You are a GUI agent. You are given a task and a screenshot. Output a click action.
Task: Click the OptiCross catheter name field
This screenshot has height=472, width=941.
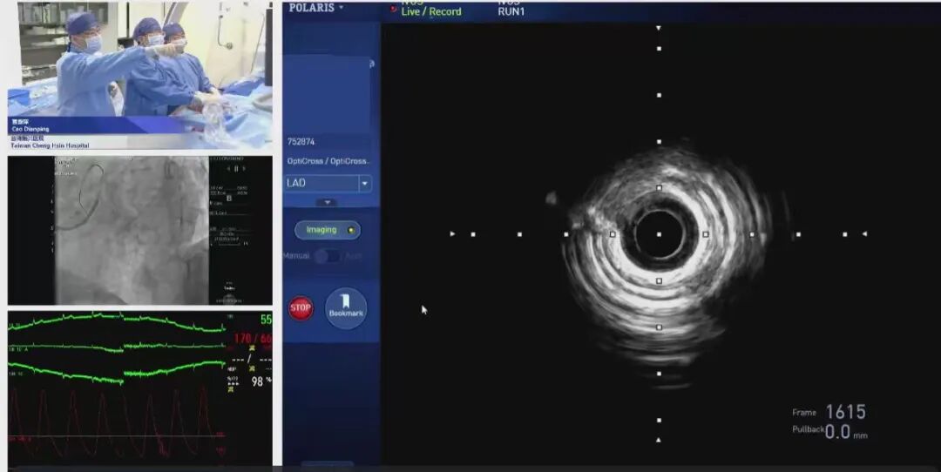pyautogui.click(x=328, y=161)
